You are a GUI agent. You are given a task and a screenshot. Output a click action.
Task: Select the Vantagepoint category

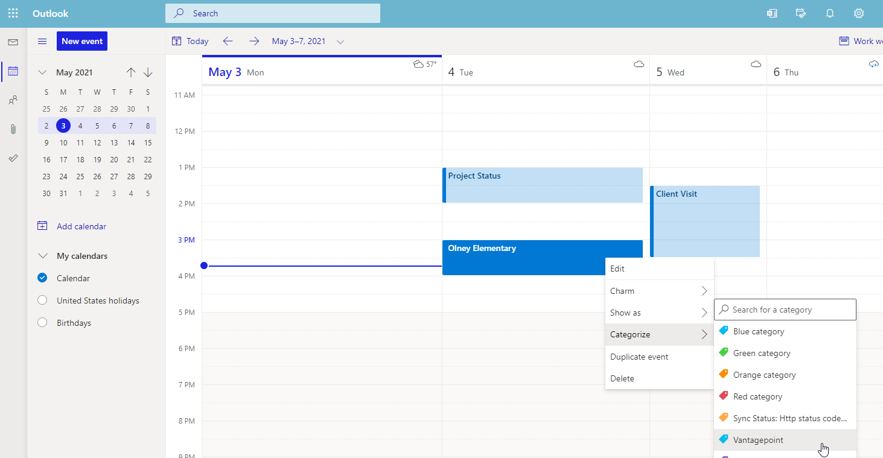[x=785, y=440]
